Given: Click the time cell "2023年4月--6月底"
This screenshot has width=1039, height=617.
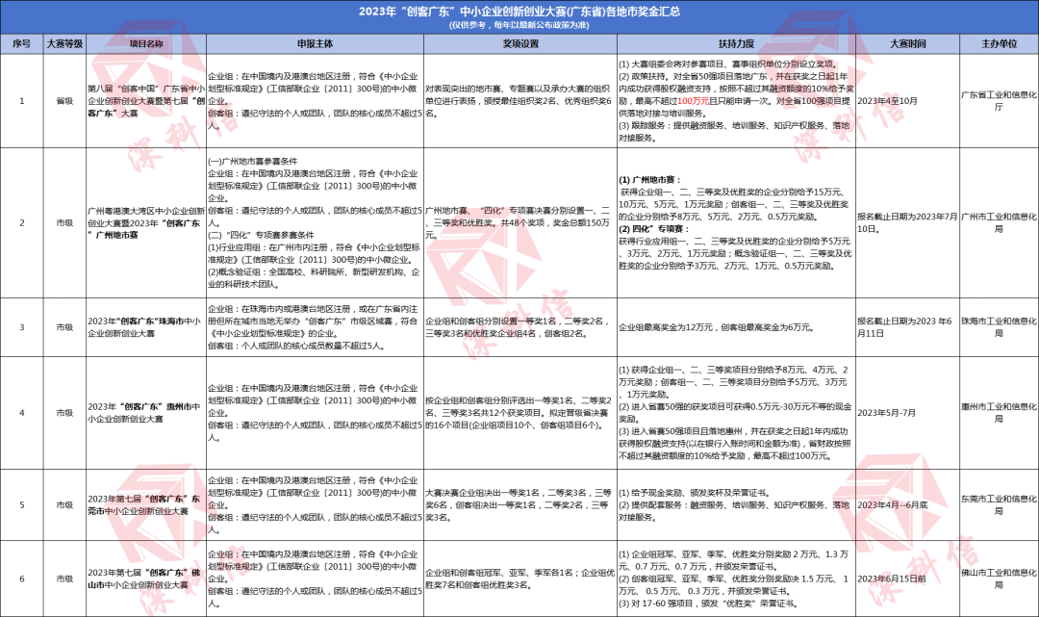Looking at the screenshot, I should coord(907,505).
